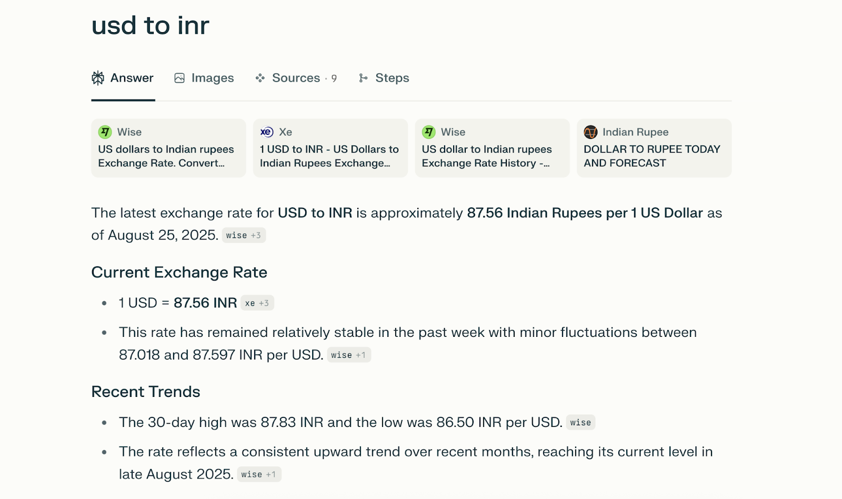842x499 pixels.
Task: Click the Steps tab branch icon
Action: pyautogui.click(x=363, y=78)
